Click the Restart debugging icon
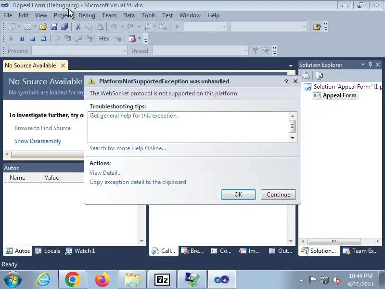This screenshot has height=289, width=385. [43, 39]
